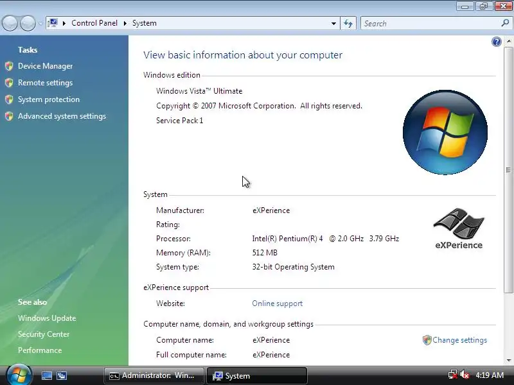Viewport: 514px width, 385px height.
Task: Click the magnifier search icon
Action: click(505, 23)
